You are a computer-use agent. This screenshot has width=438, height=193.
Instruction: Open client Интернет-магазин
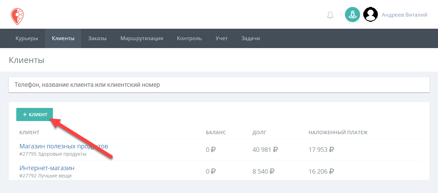(x=47, y=168)
